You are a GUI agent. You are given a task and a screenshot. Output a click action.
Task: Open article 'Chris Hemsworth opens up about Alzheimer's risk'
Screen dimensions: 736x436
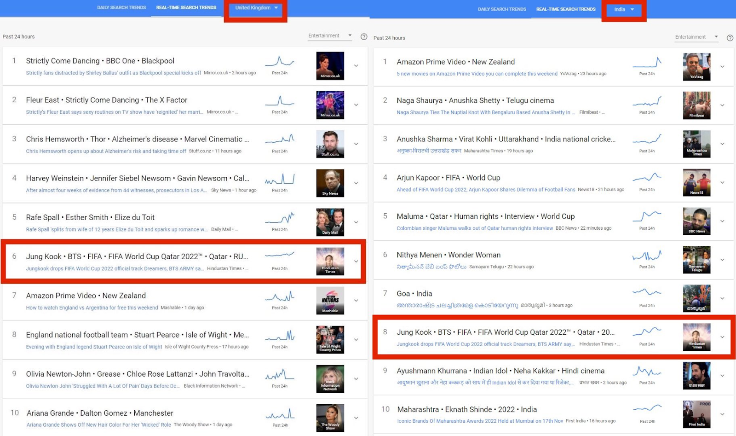pyautogui.click(x=106, y=151)
